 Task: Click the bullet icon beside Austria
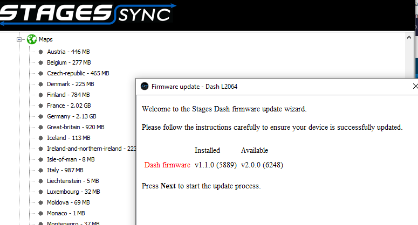[x=40, y=52]
